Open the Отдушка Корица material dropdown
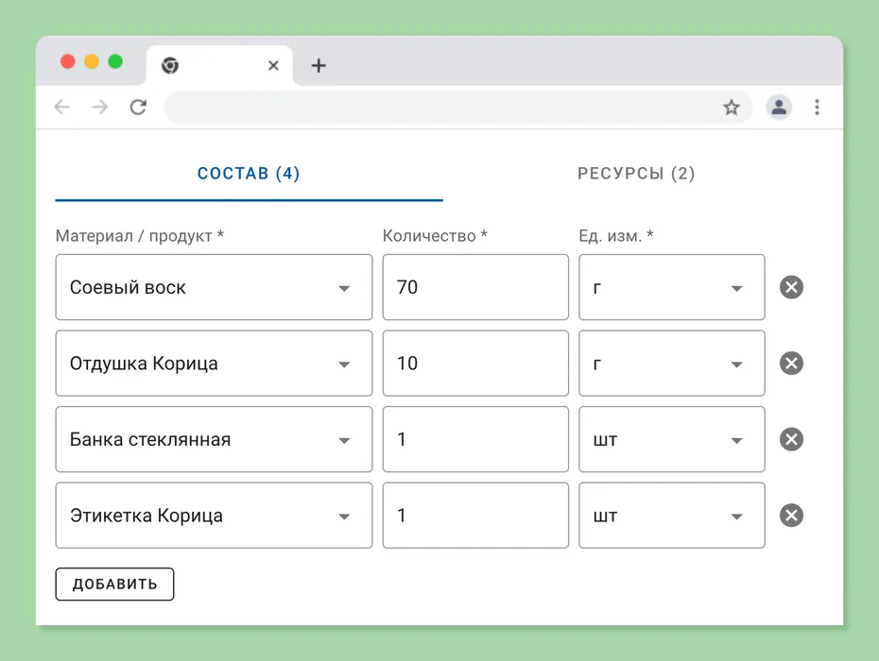This screenshot has width=879, height=661. tap(214, 363)
